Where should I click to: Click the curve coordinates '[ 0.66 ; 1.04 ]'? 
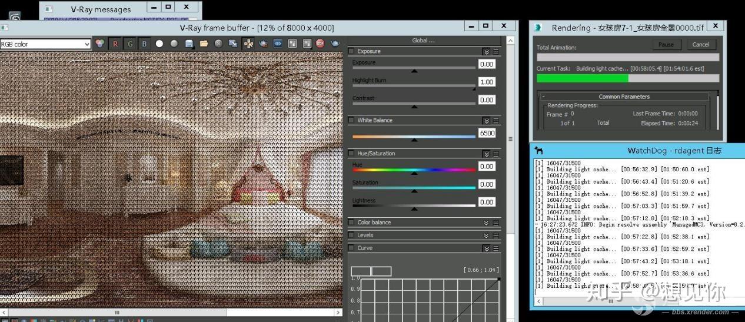(481, 270)
